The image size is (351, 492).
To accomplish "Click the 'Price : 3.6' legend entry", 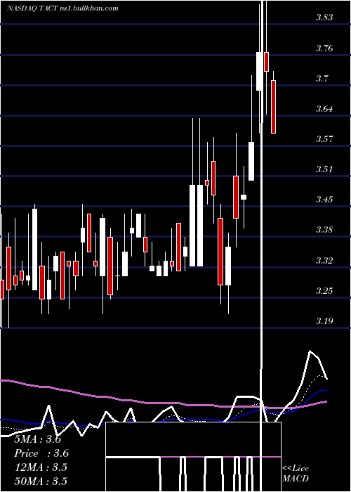I will [x=41, y=453].
